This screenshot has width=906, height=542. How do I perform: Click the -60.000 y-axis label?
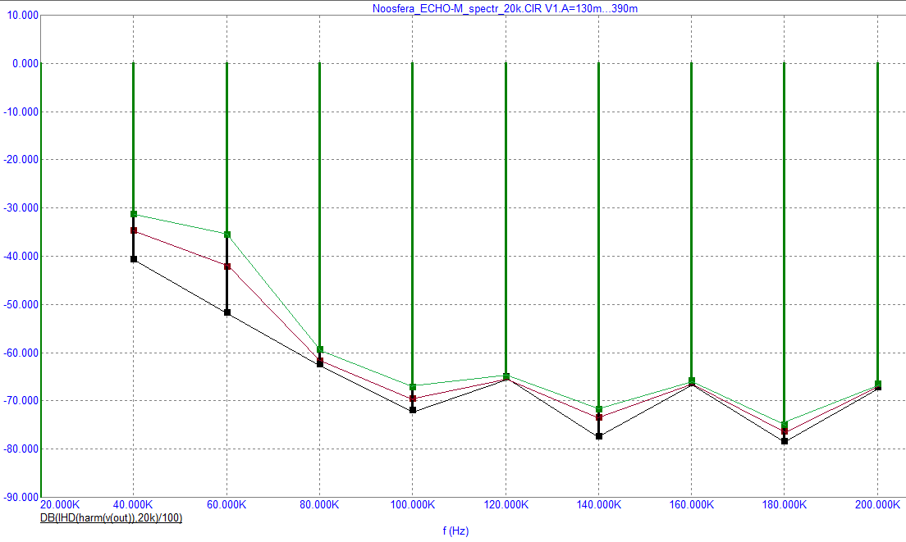click(x=21, y=352)
